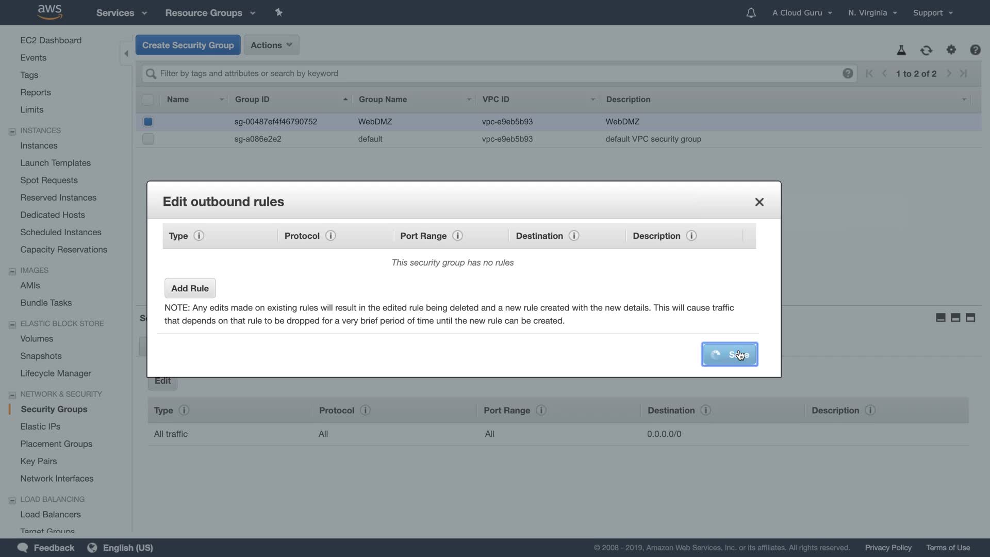Open the settings gear icon
The width and height of the screenshot is (990, 557).
[x=951, y=50]
